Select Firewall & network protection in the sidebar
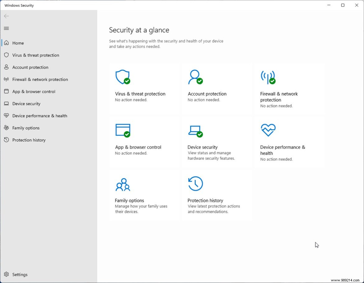This screenshot has width=364, height=283. 40,79
